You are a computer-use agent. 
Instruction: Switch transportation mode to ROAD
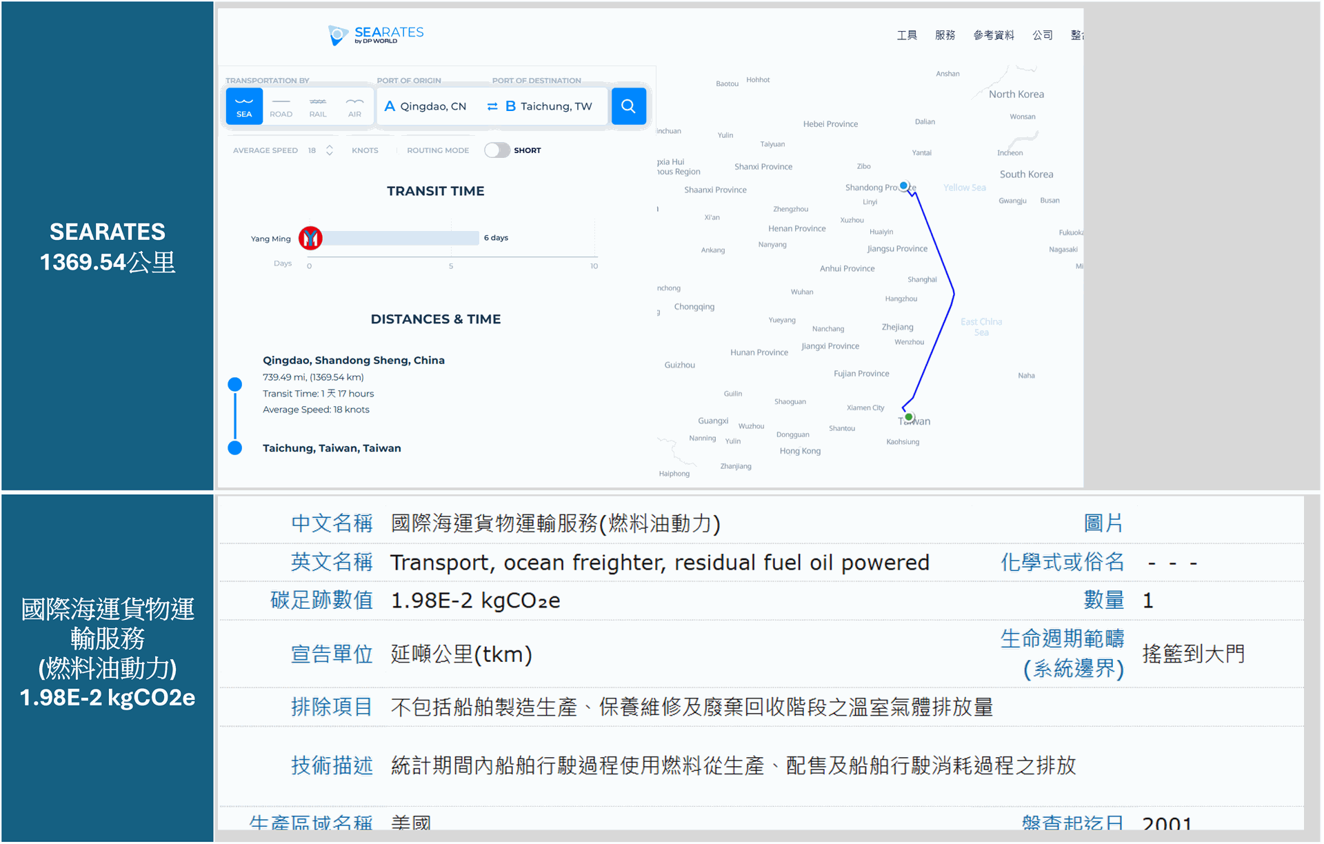tap(281, 105)
